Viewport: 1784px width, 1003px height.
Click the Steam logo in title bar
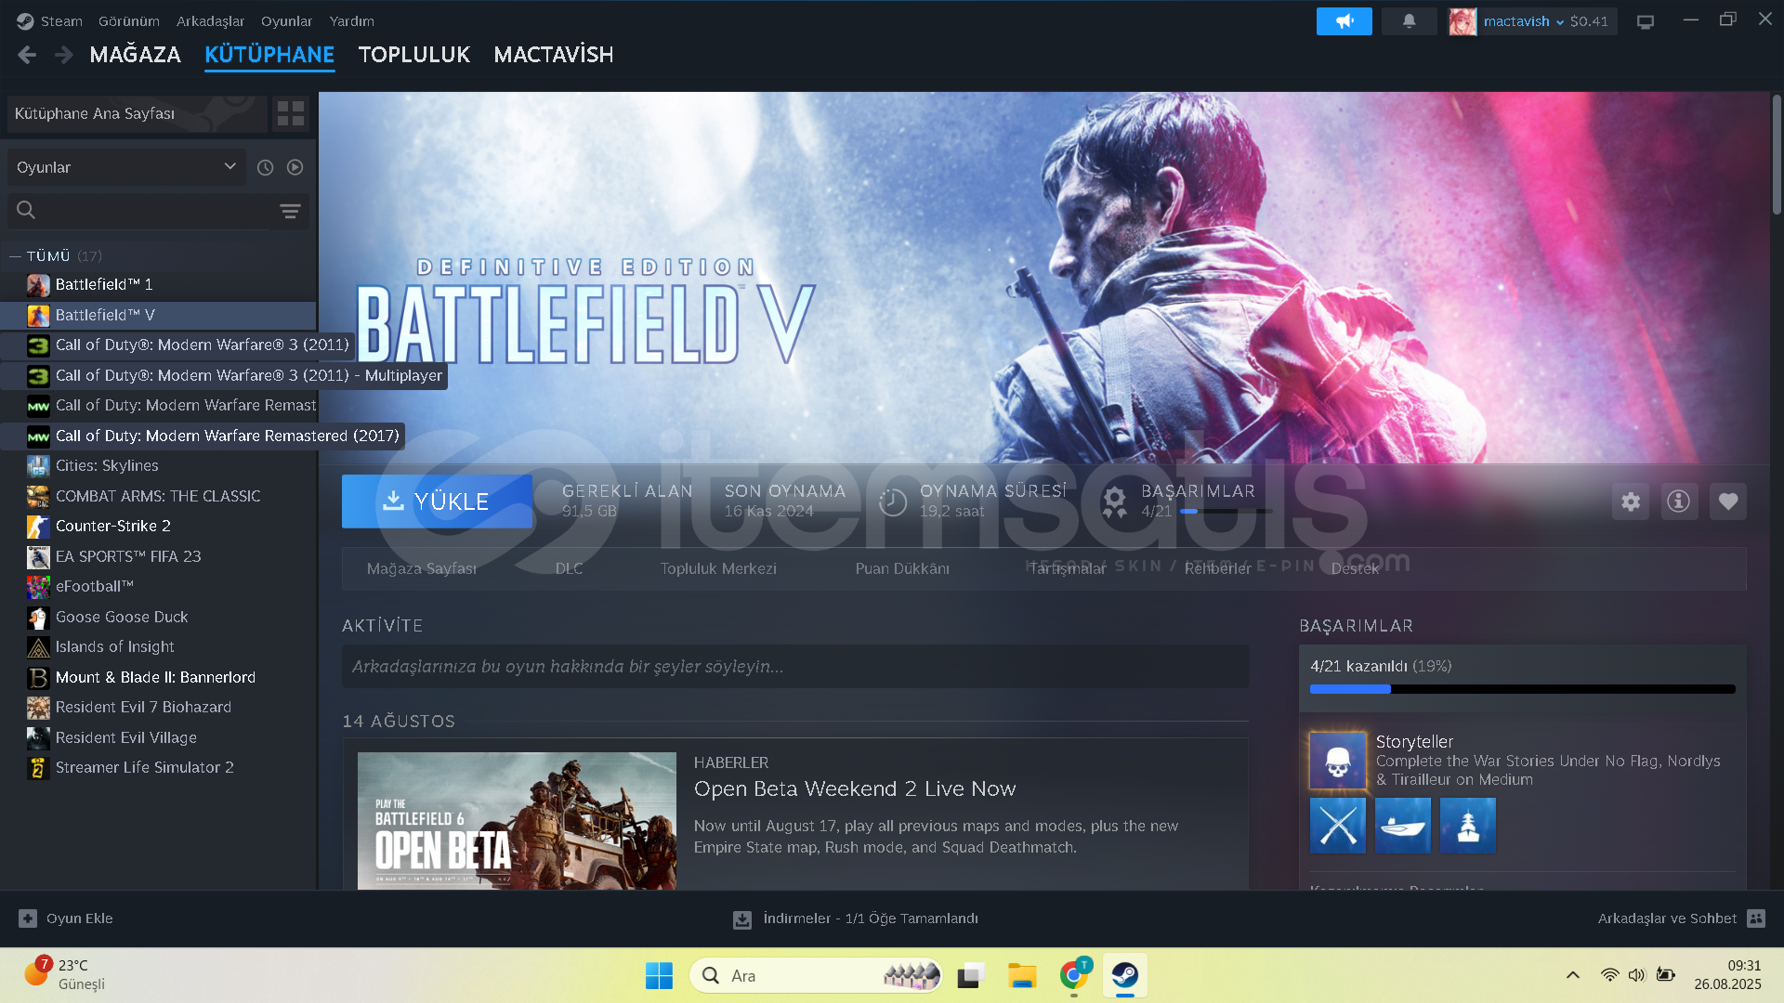[x=25, y=20]
